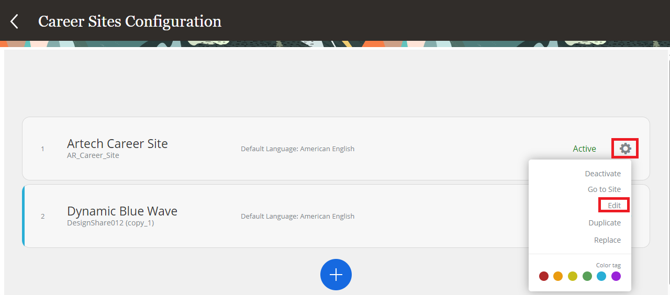Viewport: 670px width, 295px height.
Task: Pick the orange color tag
Action: (x=558, y=276)
